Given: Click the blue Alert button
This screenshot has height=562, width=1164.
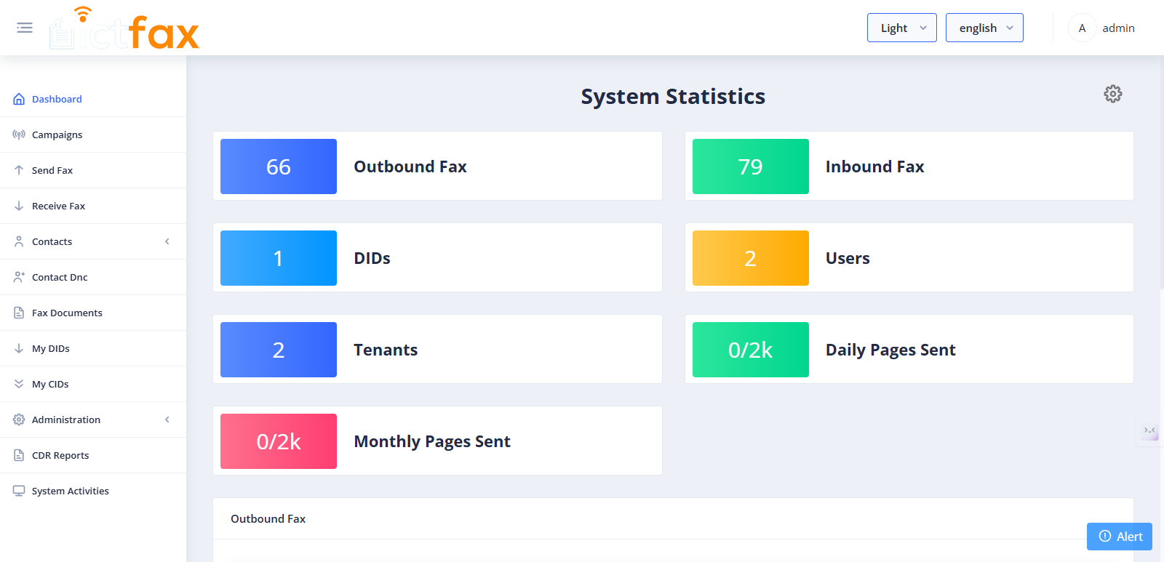Looking at the screenshot, I should 1120,537.
